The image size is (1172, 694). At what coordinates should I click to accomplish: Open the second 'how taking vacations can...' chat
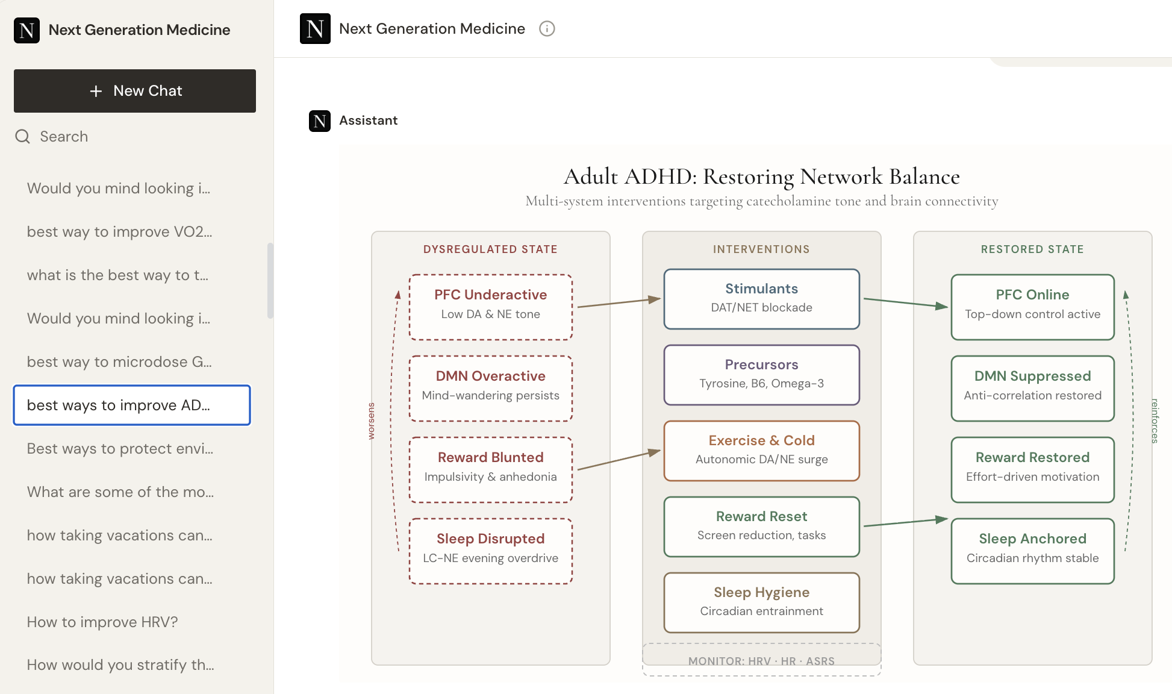click(x=132, y=579)
